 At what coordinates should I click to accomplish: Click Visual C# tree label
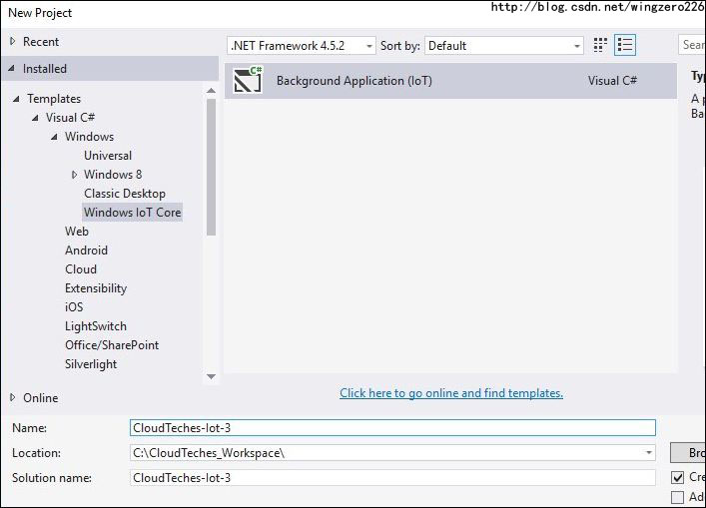tap(70, 118)
